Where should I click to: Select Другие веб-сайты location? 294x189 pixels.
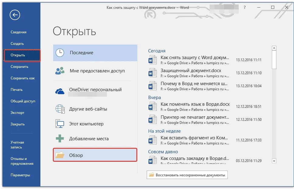95,109
